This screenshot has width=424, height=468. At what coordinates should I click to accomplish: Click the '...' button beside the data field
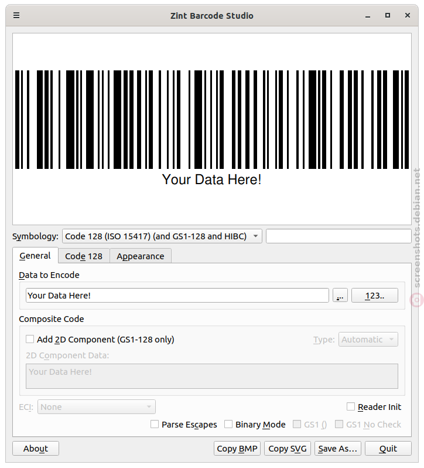[340, 295]
